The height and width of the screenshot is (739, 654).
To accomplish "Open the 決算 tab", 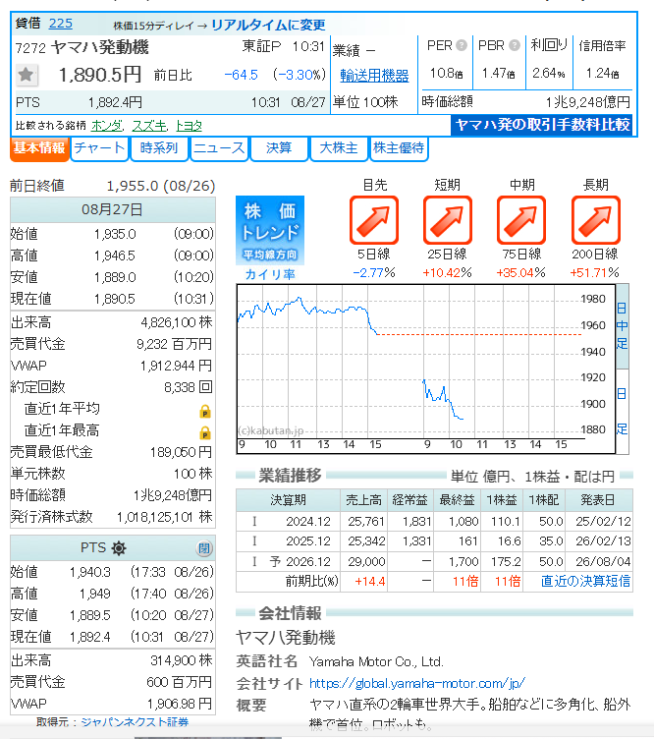I will [x=279, y=148].
